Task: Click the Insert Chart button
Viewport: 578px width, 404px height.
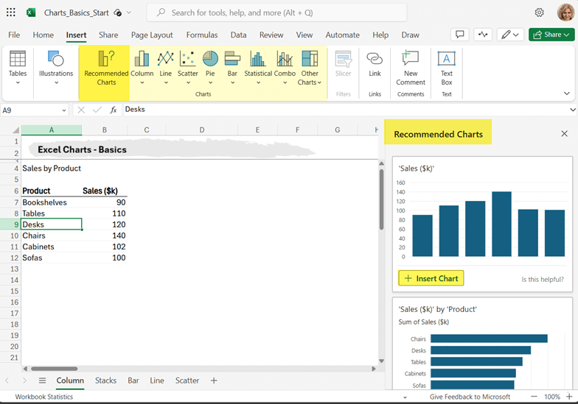Action: (x=431, y=278)
